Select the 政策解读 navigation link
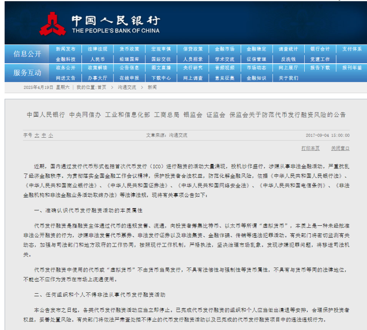 pyautogui.click(x=97, y=68)
